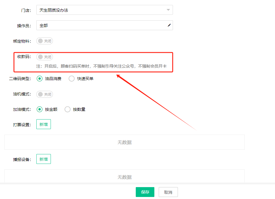Select the 油品消费 radio button
The height and width of the screenshot is (199, 275).
point(40,79)
